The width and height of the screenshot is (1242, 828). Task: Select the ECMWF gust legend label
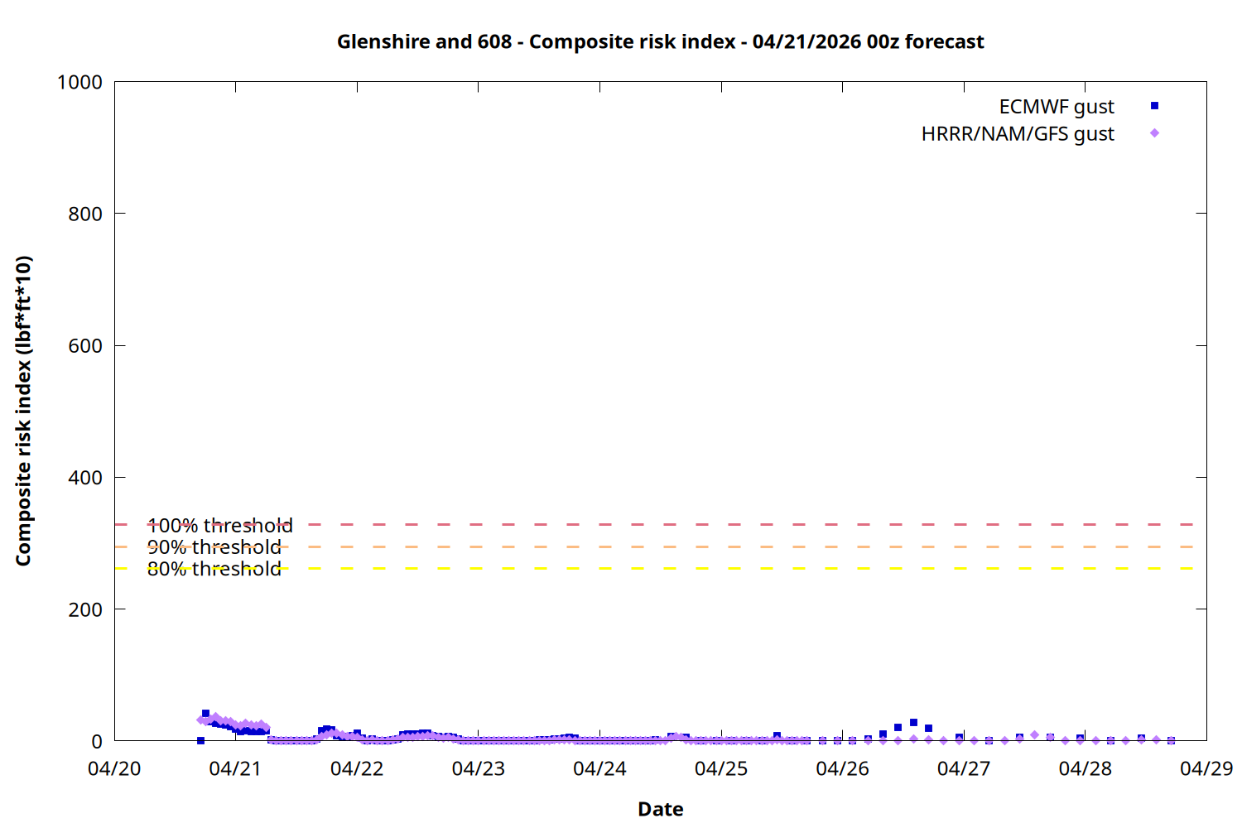click(1056, 107)
